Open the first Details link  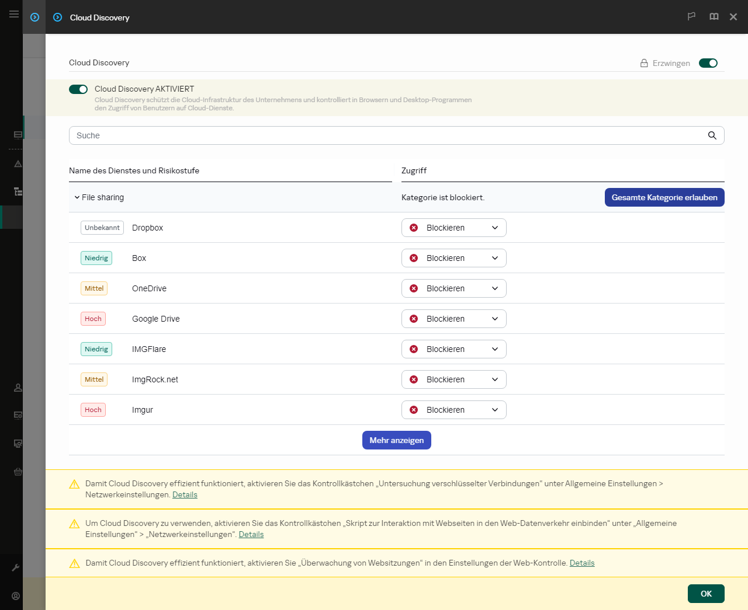pyautogui.click(x=185, y=494)
